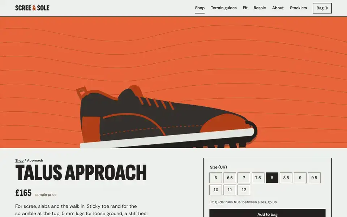Click the Talus Approach heading
The width and height of the screenshot is (347, 217).
[81, 173]
